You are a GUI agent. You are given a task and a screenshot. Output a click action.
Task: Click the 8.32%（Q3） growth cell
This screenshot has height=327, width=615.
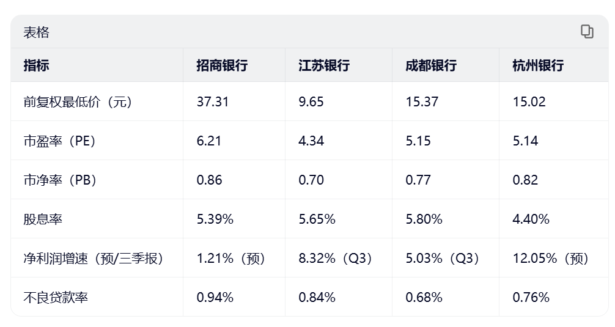336,258
